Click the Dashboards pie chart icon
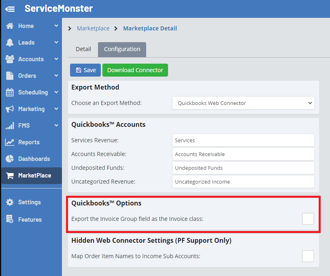The height and width of the screenshot is (276, 330). click(x=10, y=159)
